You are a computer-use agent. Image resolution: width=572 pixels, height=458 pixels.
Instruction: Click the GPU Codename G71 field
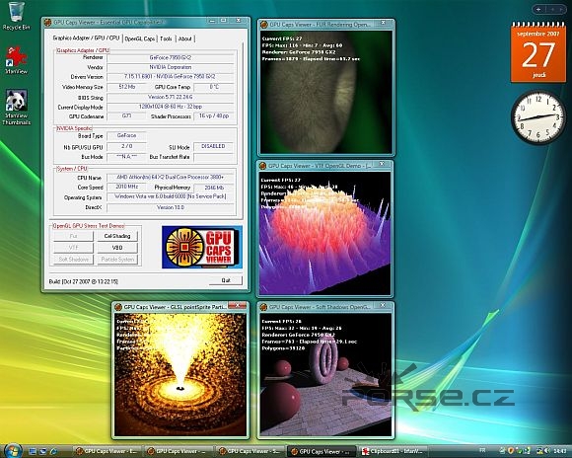(126, 116)
